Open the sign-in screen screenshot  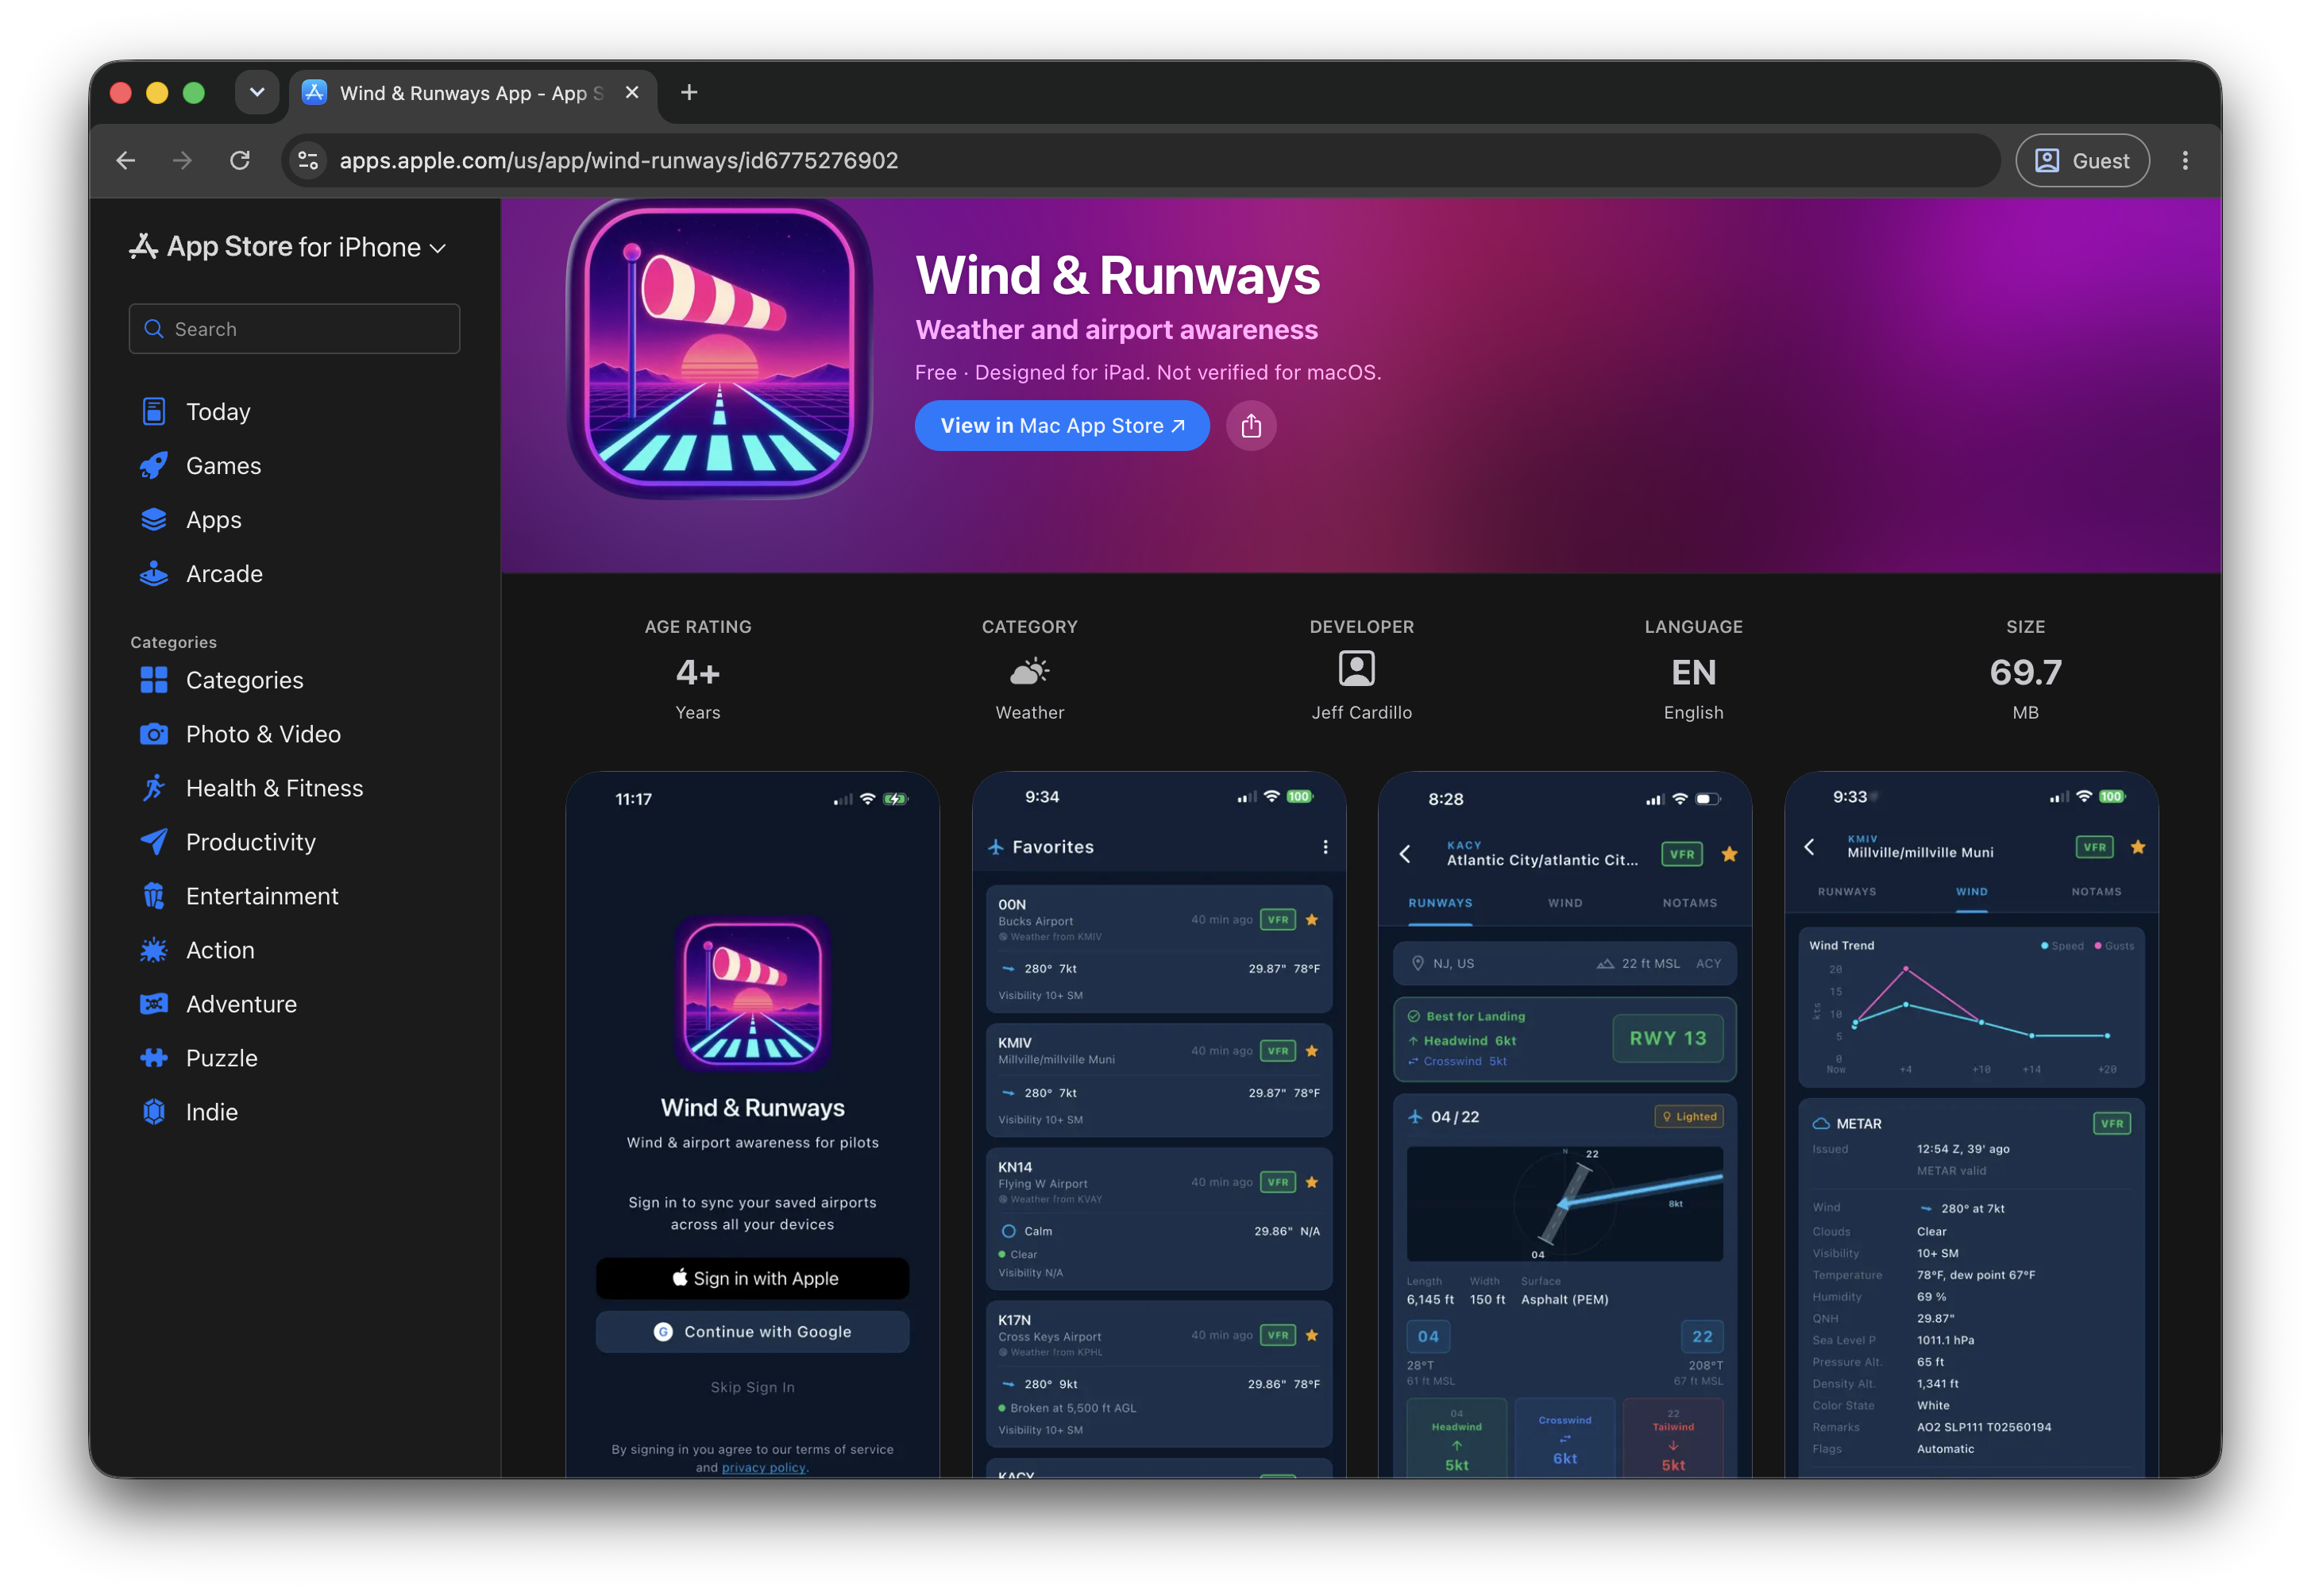(x=752, y=1124)
